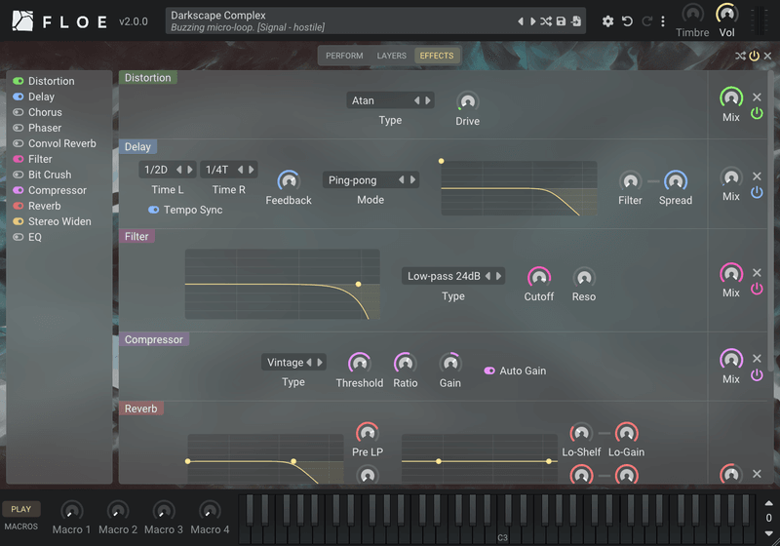Image resolution: width=780 pixels, height=546 pixels.
Task: Toggle the Auto Gain switch
Action: [489, 370]
